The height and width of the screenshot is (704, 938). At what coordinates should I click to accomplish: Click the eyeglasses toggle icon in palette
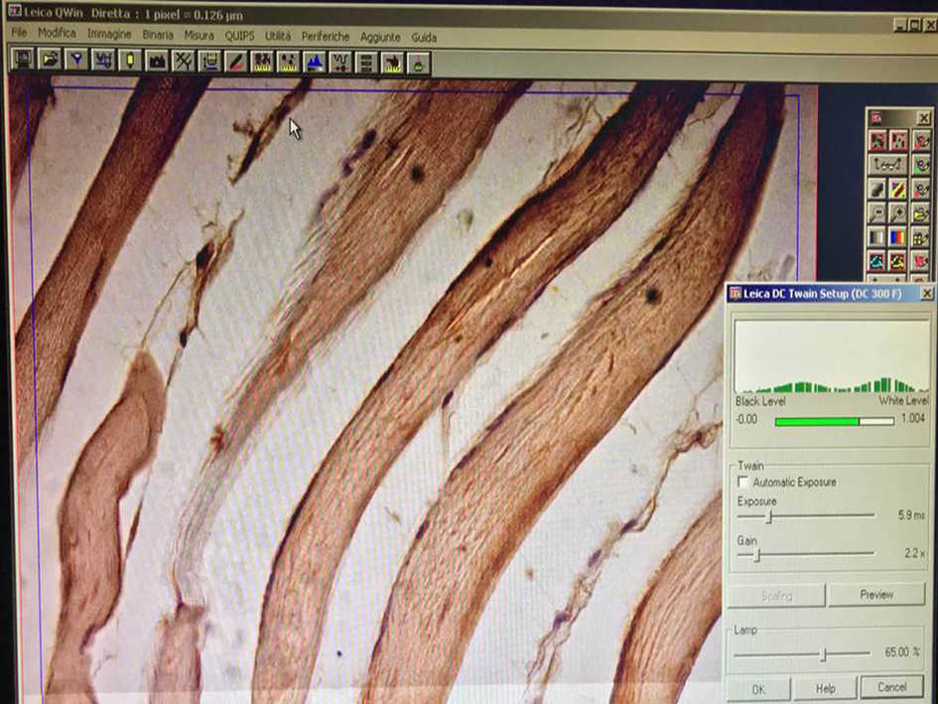(x=887, y=164)
